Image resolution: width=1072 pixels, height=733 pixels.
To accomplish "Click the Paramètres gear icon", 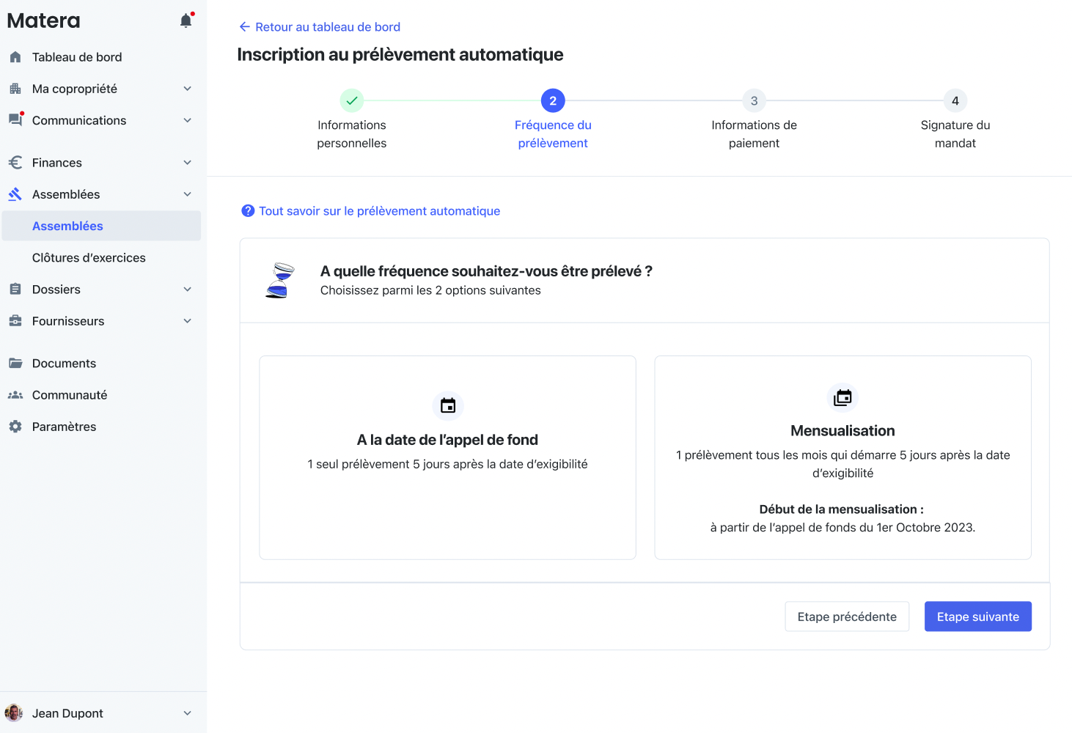I will tap(15, 427).
